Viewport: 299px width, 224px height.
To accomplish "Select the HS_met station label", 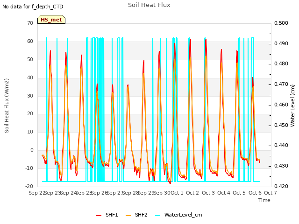I will pos(51,20).
